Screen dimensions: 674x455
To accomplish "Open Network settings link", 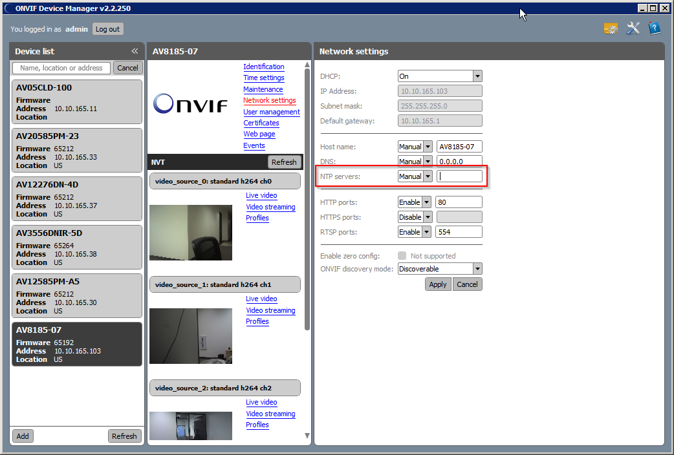I will click(270, 101).
